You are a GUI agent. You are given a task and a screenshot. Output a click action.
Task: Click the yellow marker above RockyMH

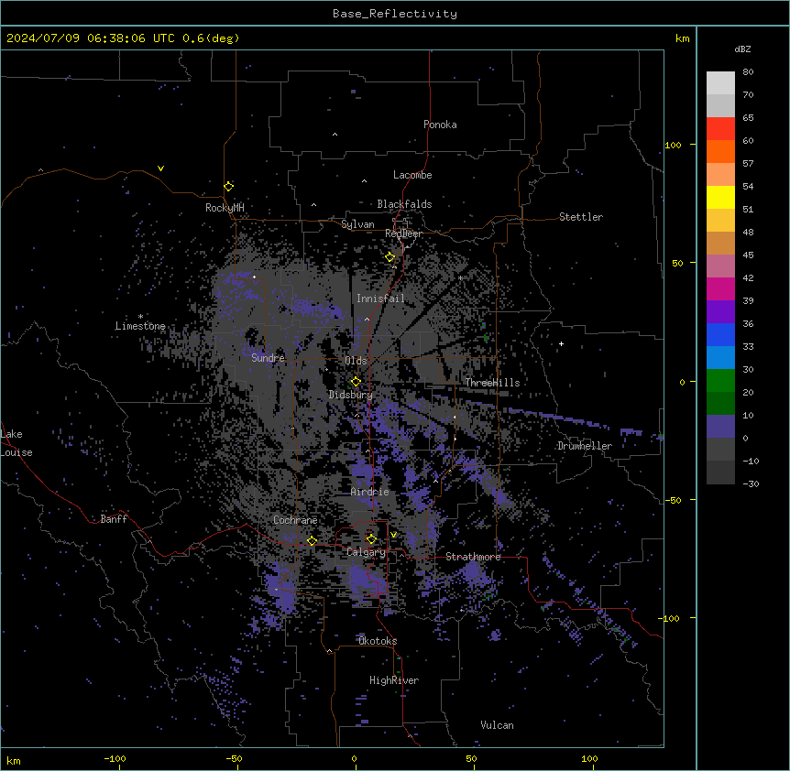[x=228, y=186]
